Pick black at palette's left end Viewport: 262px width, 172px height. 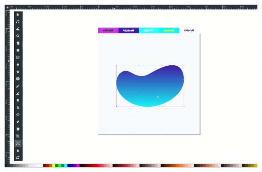(x=6, y=166)
